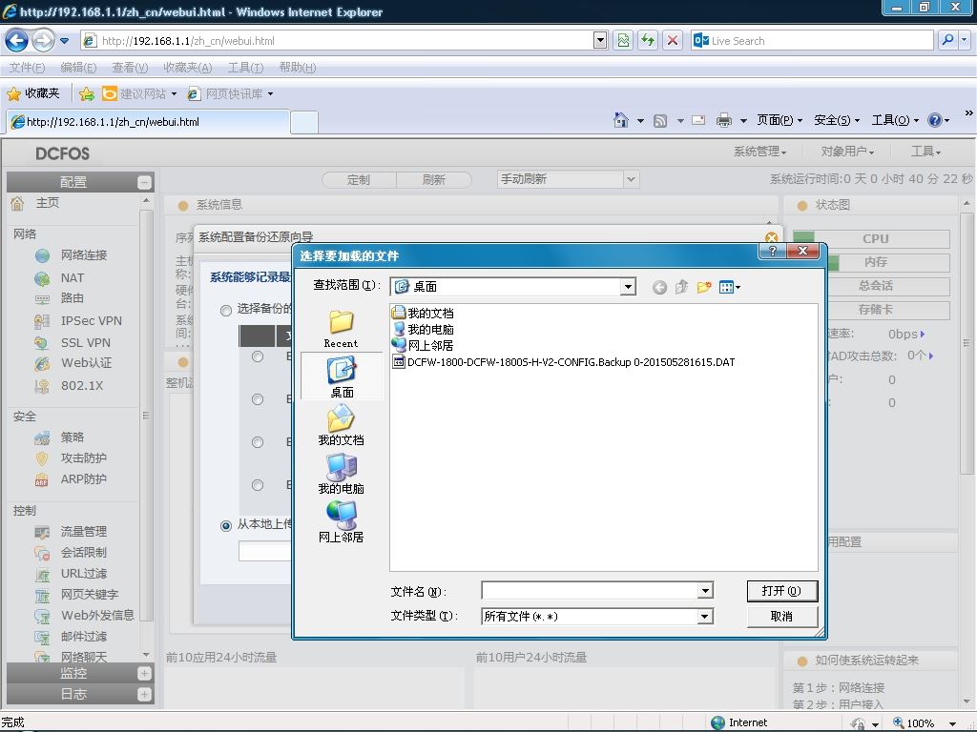
Task: Click the 文件名 input field
Action: 590,590
